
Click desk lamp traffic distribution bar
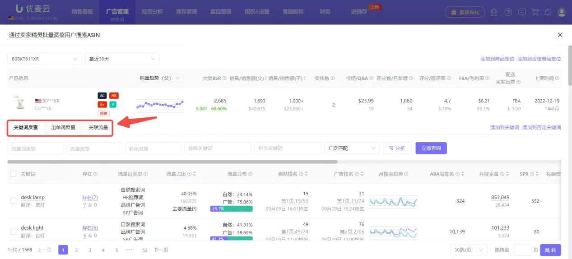point(232,208)
